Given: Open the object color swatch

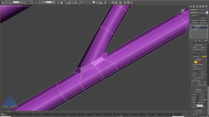Looking at the screenshot, I should point(207,9).
